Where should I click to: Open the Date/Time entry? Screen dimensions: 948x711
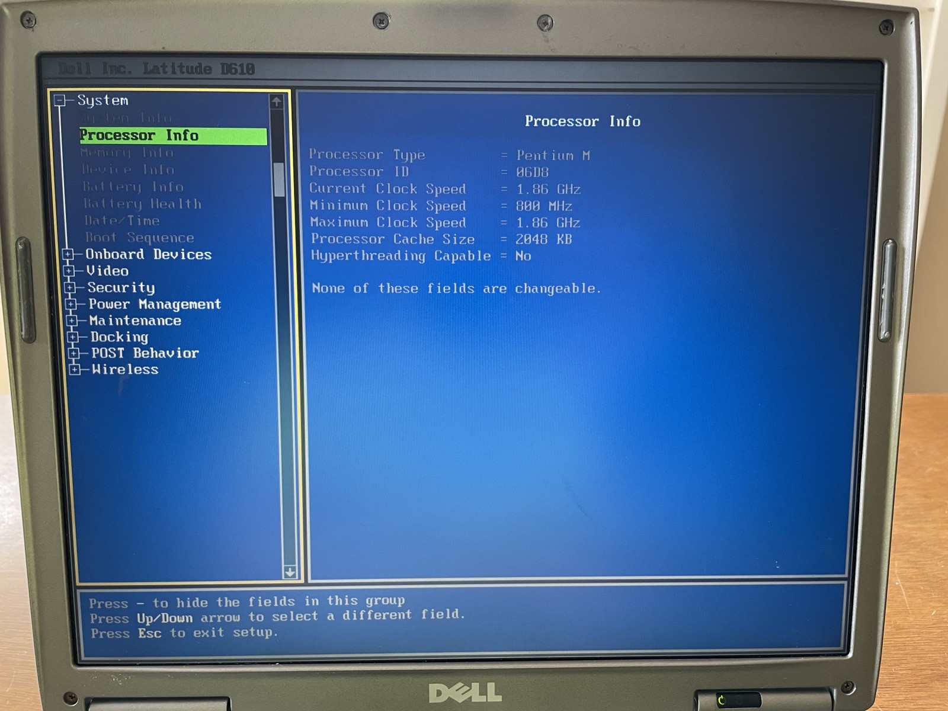pyautogui.click(x=122, y=221)
